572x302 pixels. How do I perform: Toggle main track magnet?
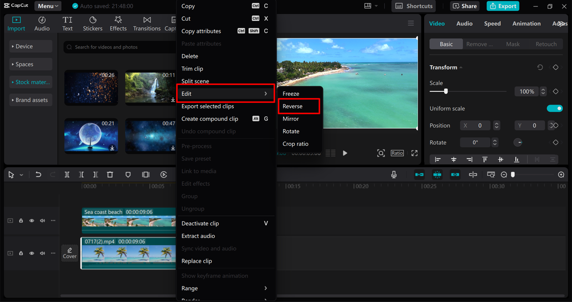tap(419, 174)
